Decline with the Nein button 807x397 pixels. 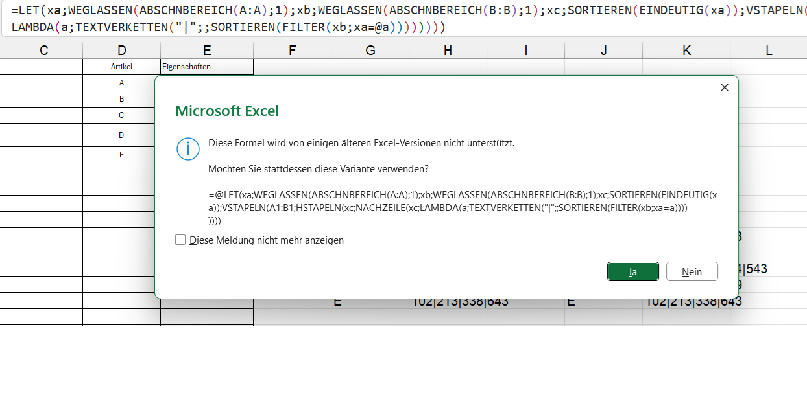[x=692, y=272]
